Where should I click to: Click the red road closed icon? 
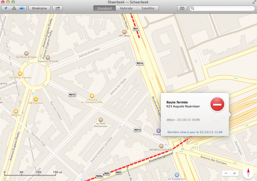tap(217, 104)
